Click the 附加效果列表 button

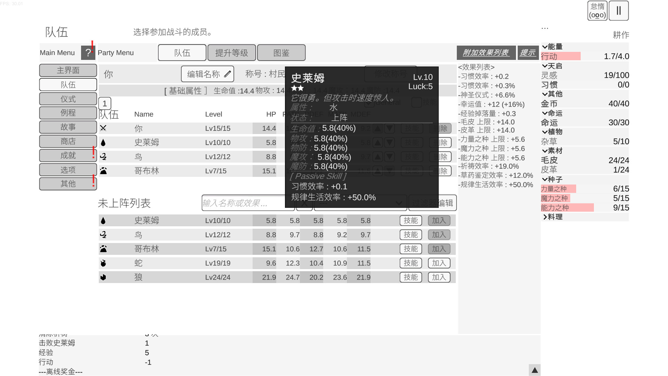[x=486, y=52]
